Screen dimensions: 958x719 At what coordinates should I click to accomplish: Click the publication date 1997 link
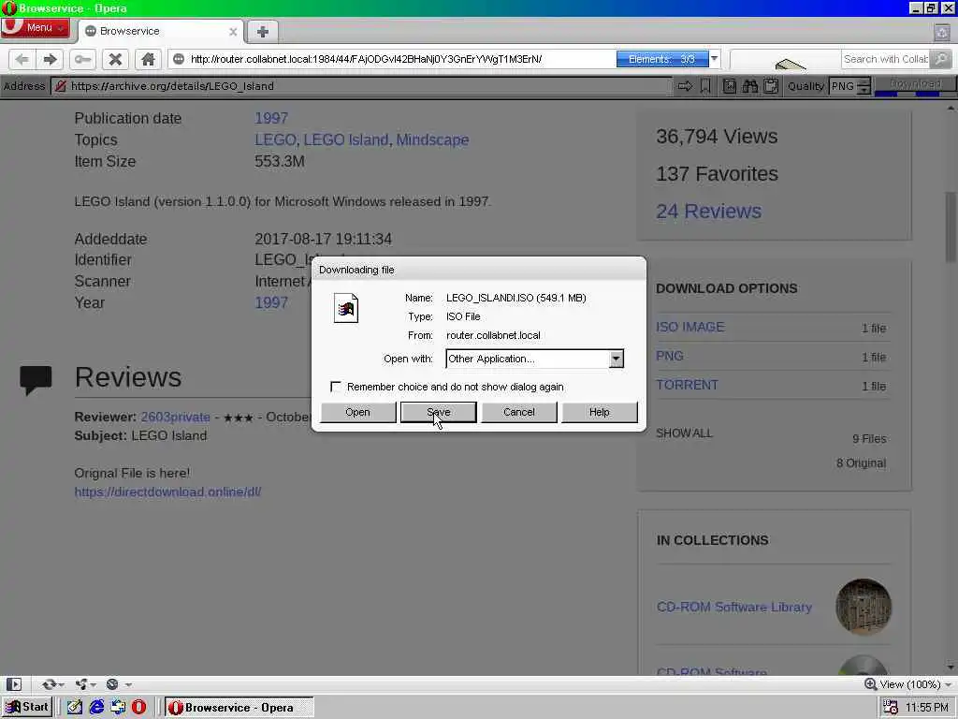point(271,118)
